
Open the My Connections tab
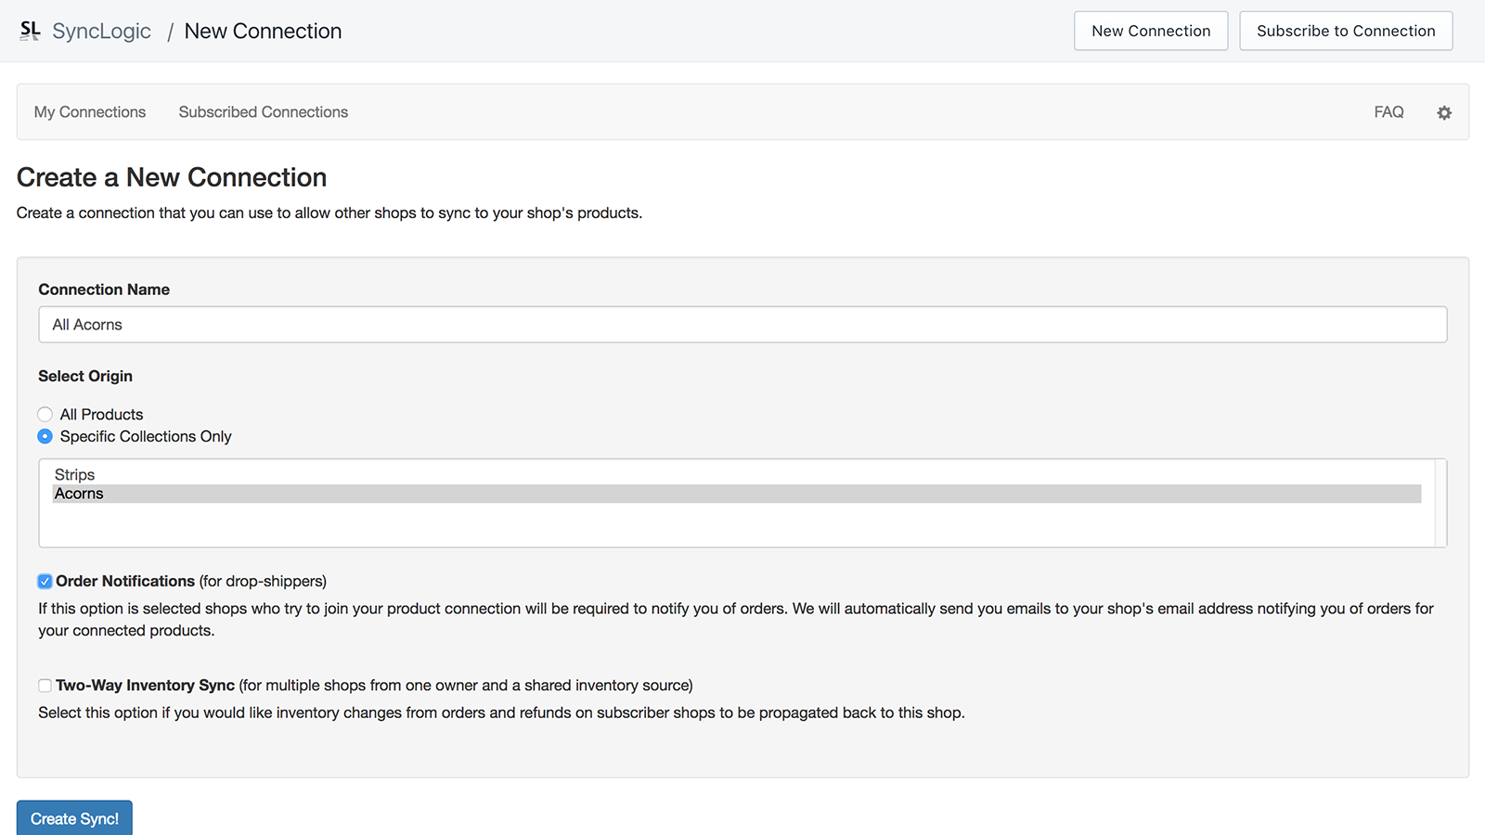point(90,112)
